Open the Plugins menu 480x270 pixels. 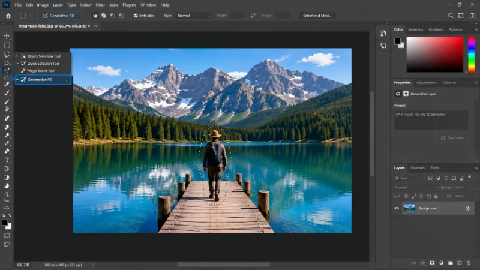pyautogui.click(x=129, y=5)
